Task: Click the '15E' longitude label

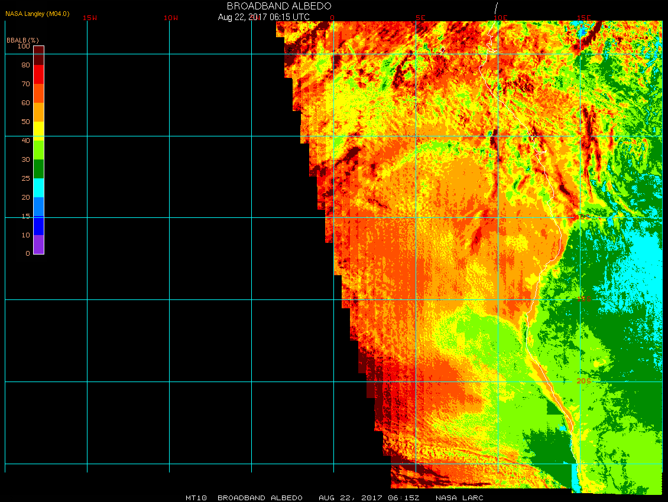Action: coord(583,18)
